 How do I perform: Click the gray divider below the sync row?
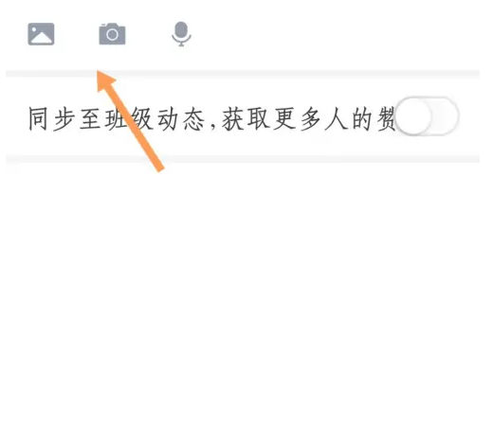[243, 159]
